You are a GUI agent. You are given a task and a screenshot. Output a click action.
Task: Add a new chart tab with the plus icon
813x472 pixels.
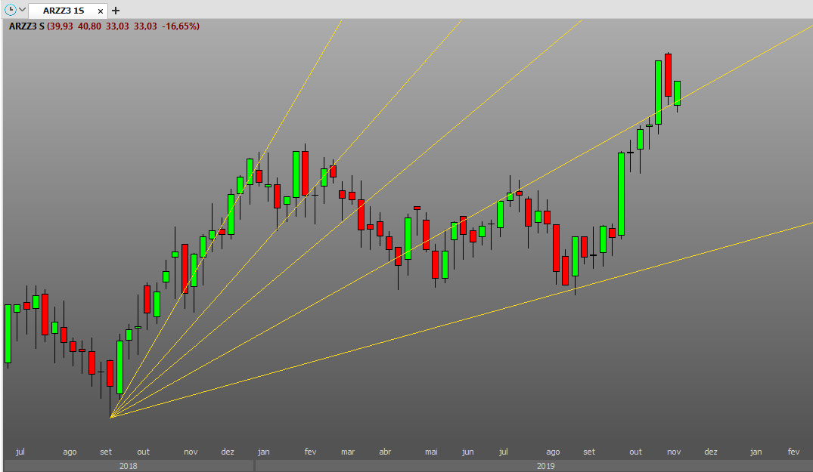pyautogui.click(x=116, y=11)
